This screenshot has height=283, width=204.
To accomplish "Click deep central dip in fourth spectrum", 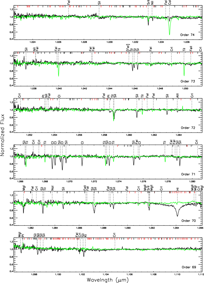I will (x=105, y=165).
